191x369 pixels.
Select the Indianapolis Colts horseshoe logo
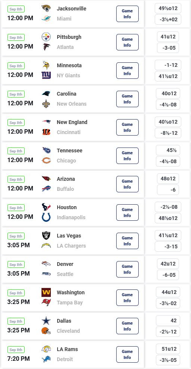coord(46,217)
